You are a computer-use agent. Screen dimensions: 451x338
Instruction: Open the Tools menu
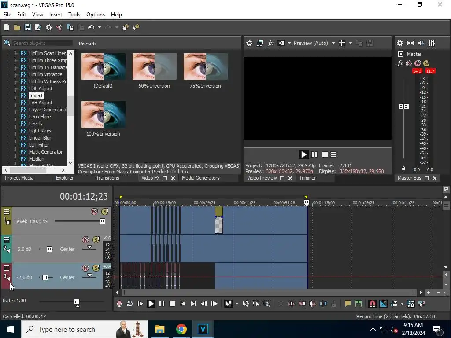click(x=74, y=15)
